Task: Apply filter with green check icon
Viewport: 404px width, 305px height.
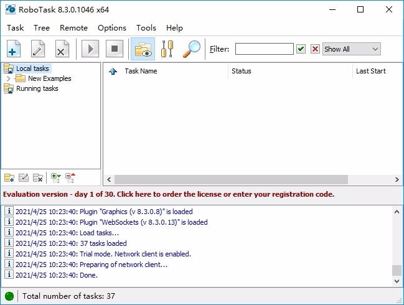Action: coord(301,49)
